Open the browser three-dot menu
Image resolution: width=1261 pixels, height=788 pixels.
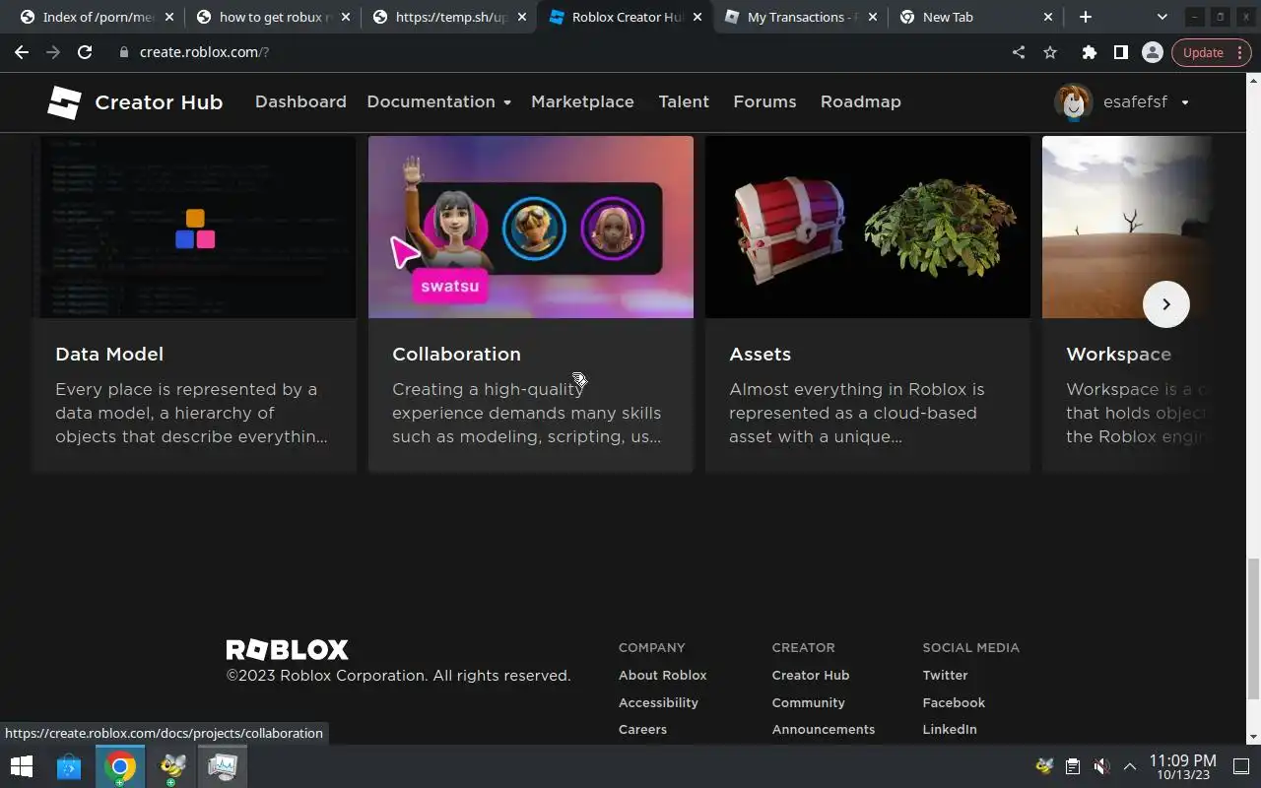point(1241,52)
